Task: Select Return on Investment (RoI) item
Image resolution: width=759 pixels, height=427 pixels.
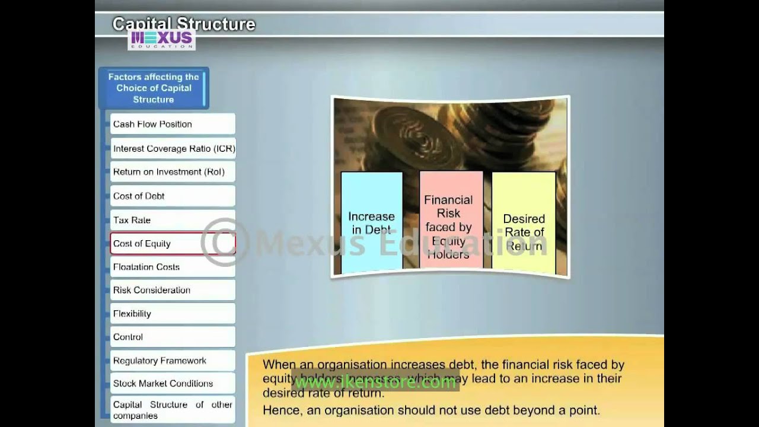Action: (173, 172)
